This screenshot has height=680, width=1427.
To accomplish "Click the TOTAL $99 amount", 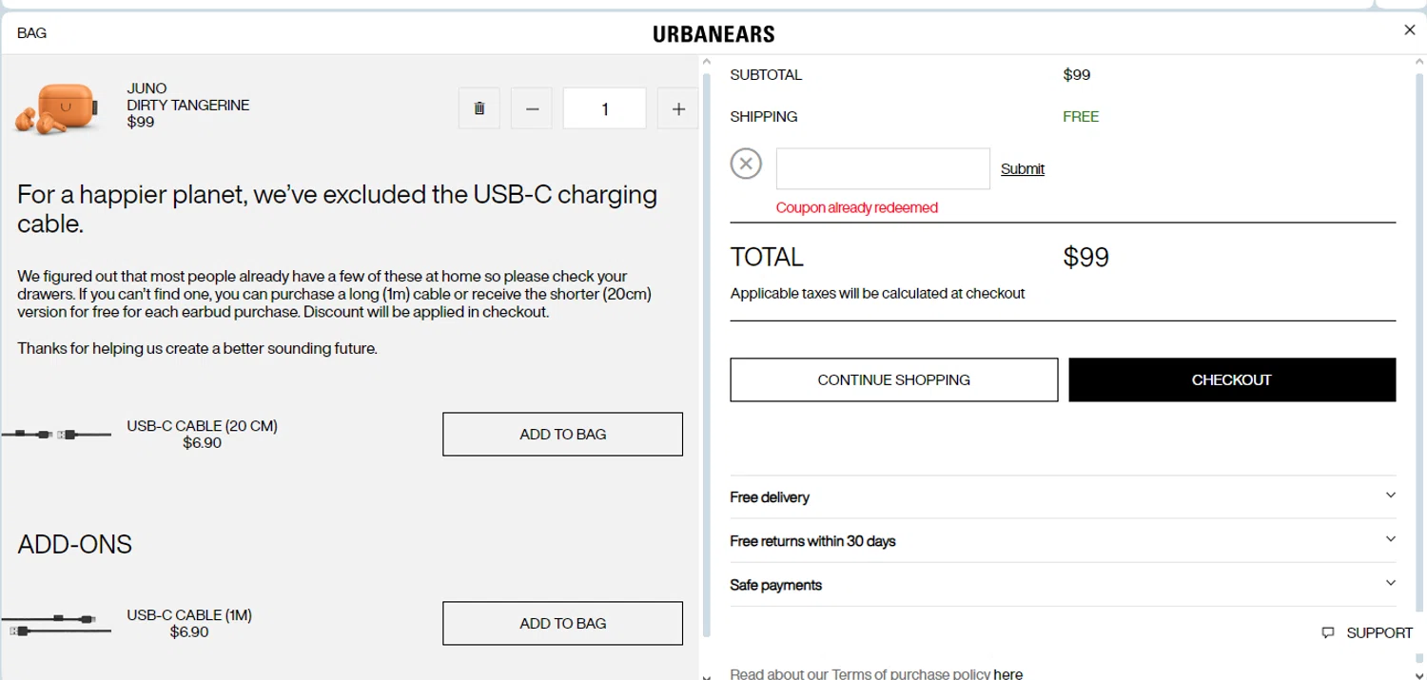I will click(x=1085, y=258).
